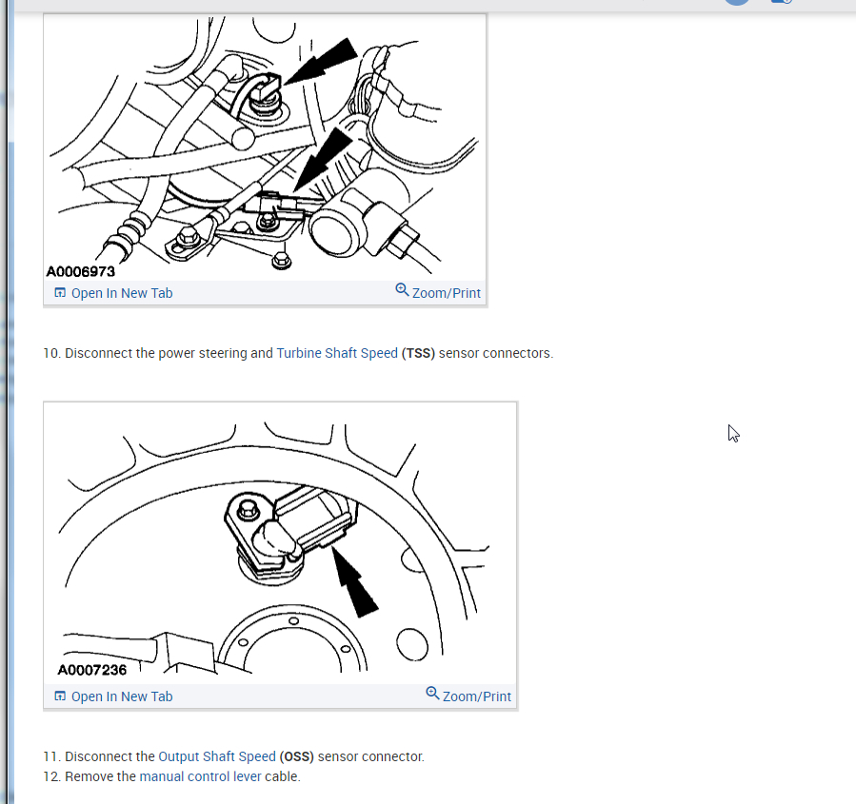
Task: Click the bold OSS abbreviation in step 11
Action: [x=297, y=756]
